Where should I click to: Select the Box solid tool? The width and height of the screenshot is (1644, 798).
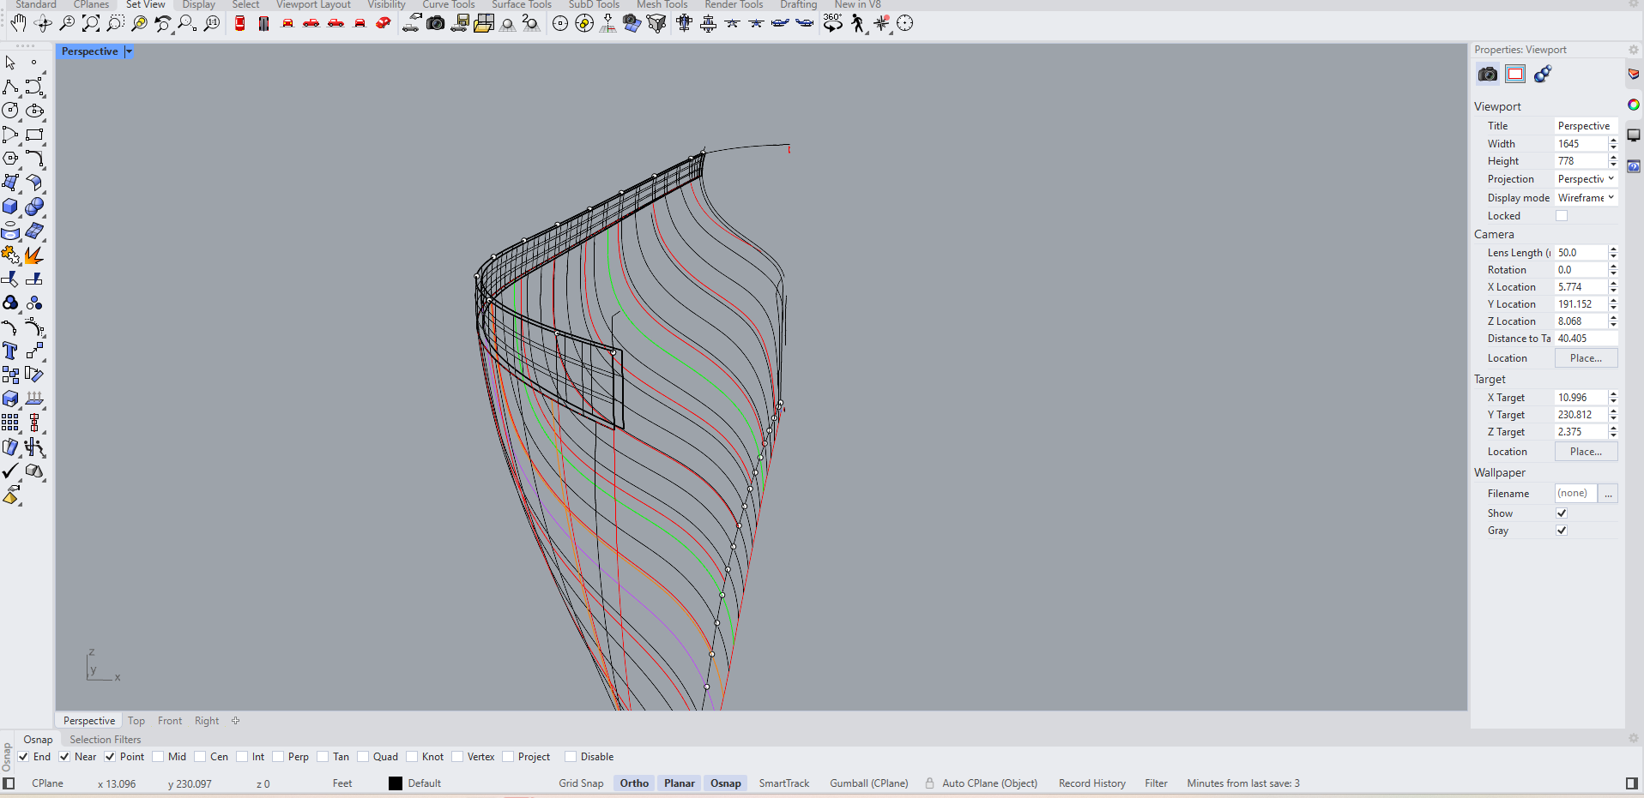tap(10, 207)
